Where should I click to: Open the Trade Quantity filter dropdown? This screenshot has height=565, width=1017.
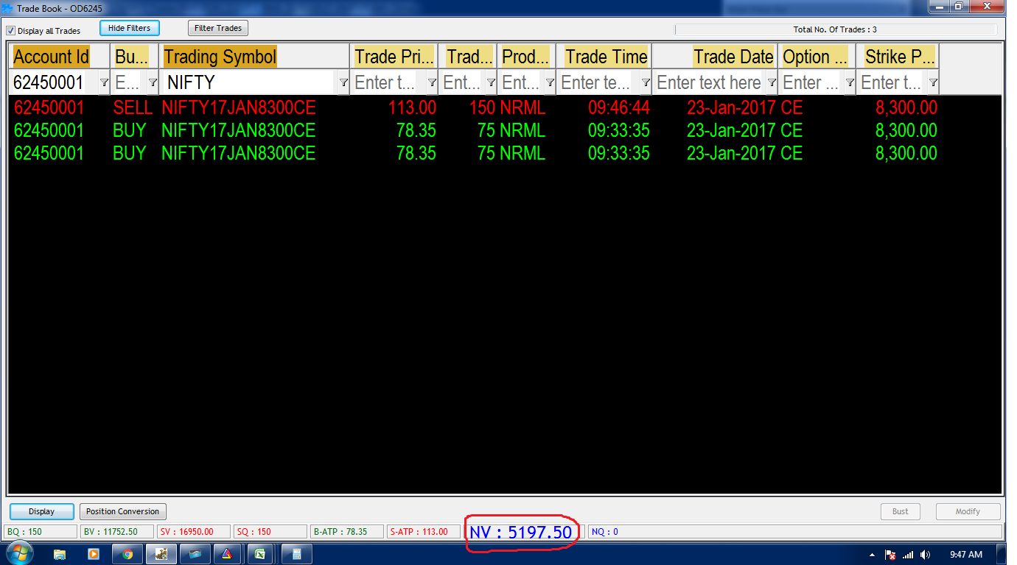pos(491,82)
